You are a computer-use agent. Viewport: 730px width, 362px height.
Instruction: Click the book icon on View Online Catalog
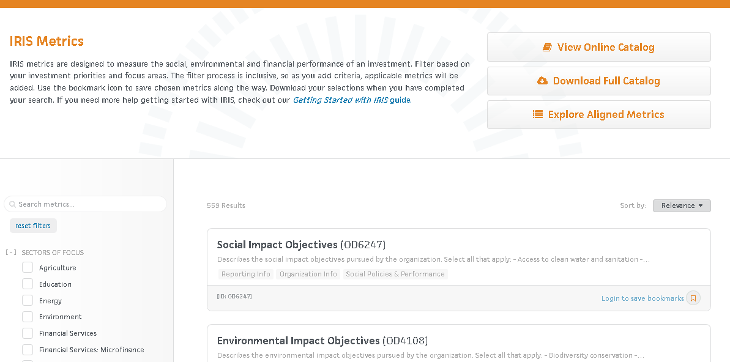pos(547,47)
